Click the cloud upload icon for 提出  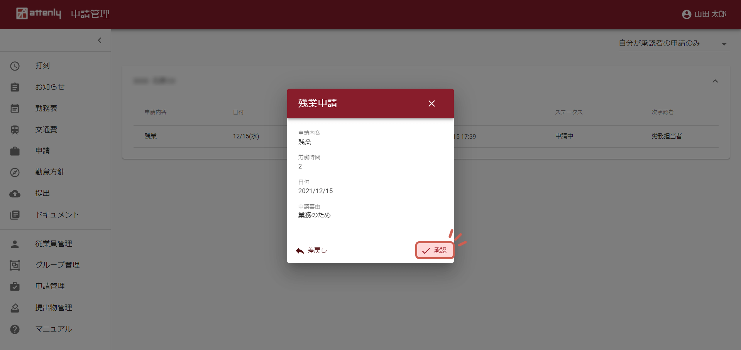coord(15,194)
